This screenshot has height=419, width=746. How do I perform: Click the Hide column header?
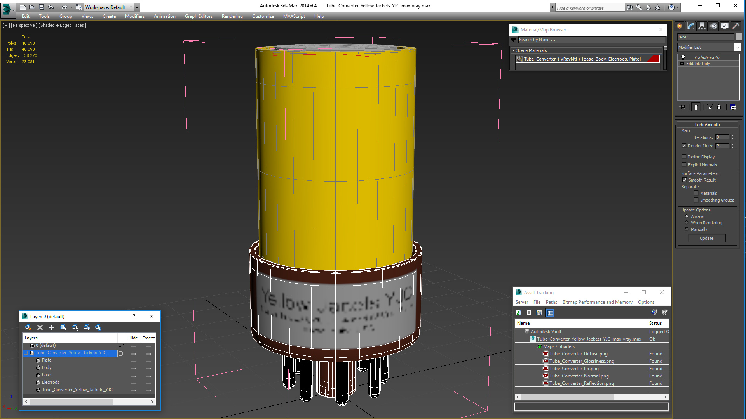tap(133, 338)
